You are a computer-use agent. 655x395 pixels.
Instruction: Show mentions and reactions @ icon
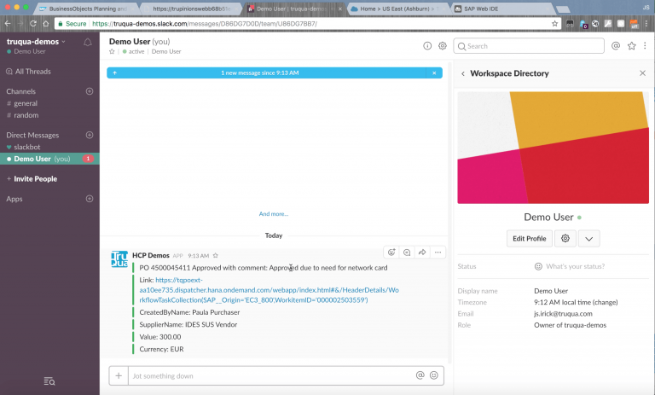[616, 46]
